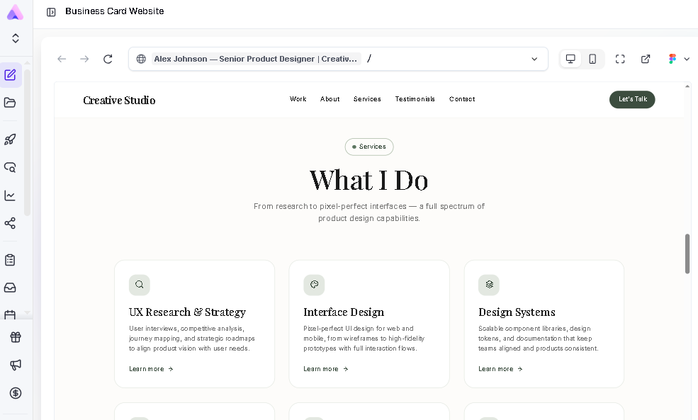698x420 pixels.
Task: Click the Creative Studio site logo
Action: click(x=119, y=100)
